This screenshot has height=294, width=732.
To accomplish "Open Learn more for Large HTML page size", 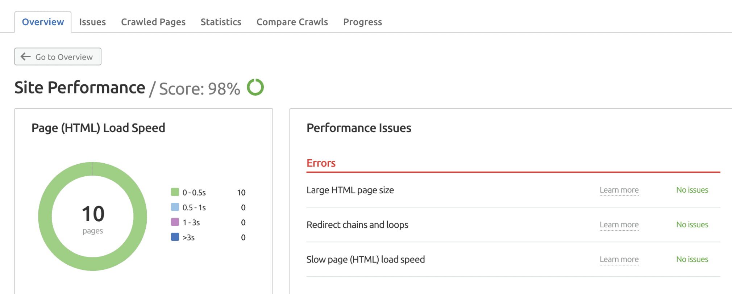I will [x=619, y=190].
